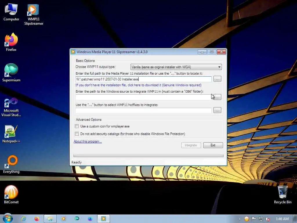This screenshot has width=297, height=223.
Task: Open the Notepad++ desktop shortcut
Action: (x=11, y=134)
